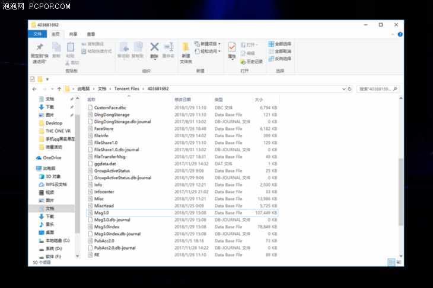Click properties icon in quick access toolbar
The image size is (433, 288).
coord(33,79)
